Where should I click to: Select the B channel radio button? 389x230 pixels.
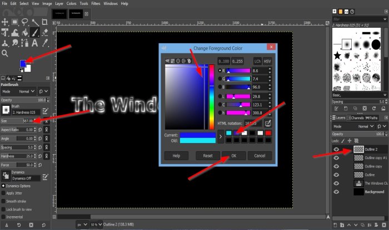[x=220, y=87]
